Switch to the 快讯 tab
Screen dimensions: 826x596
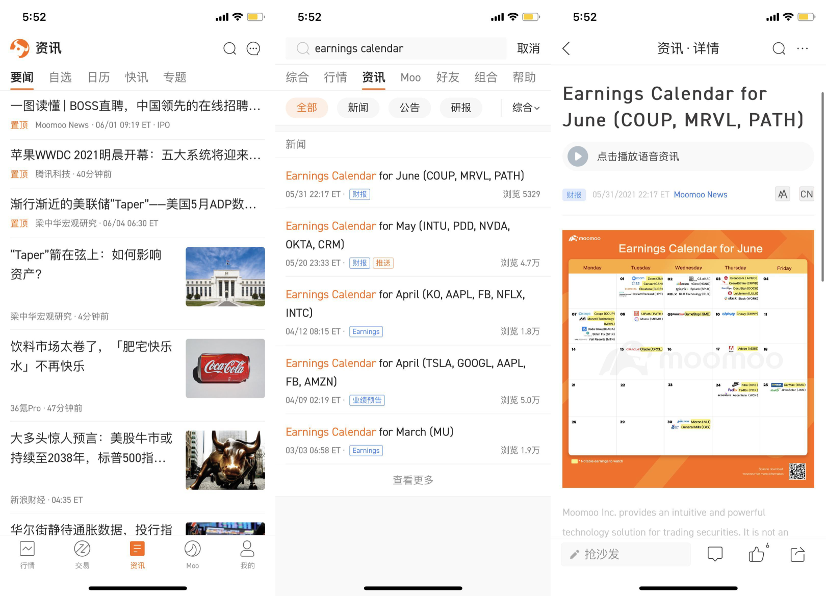pyautogui.click(x=137, y=77)
